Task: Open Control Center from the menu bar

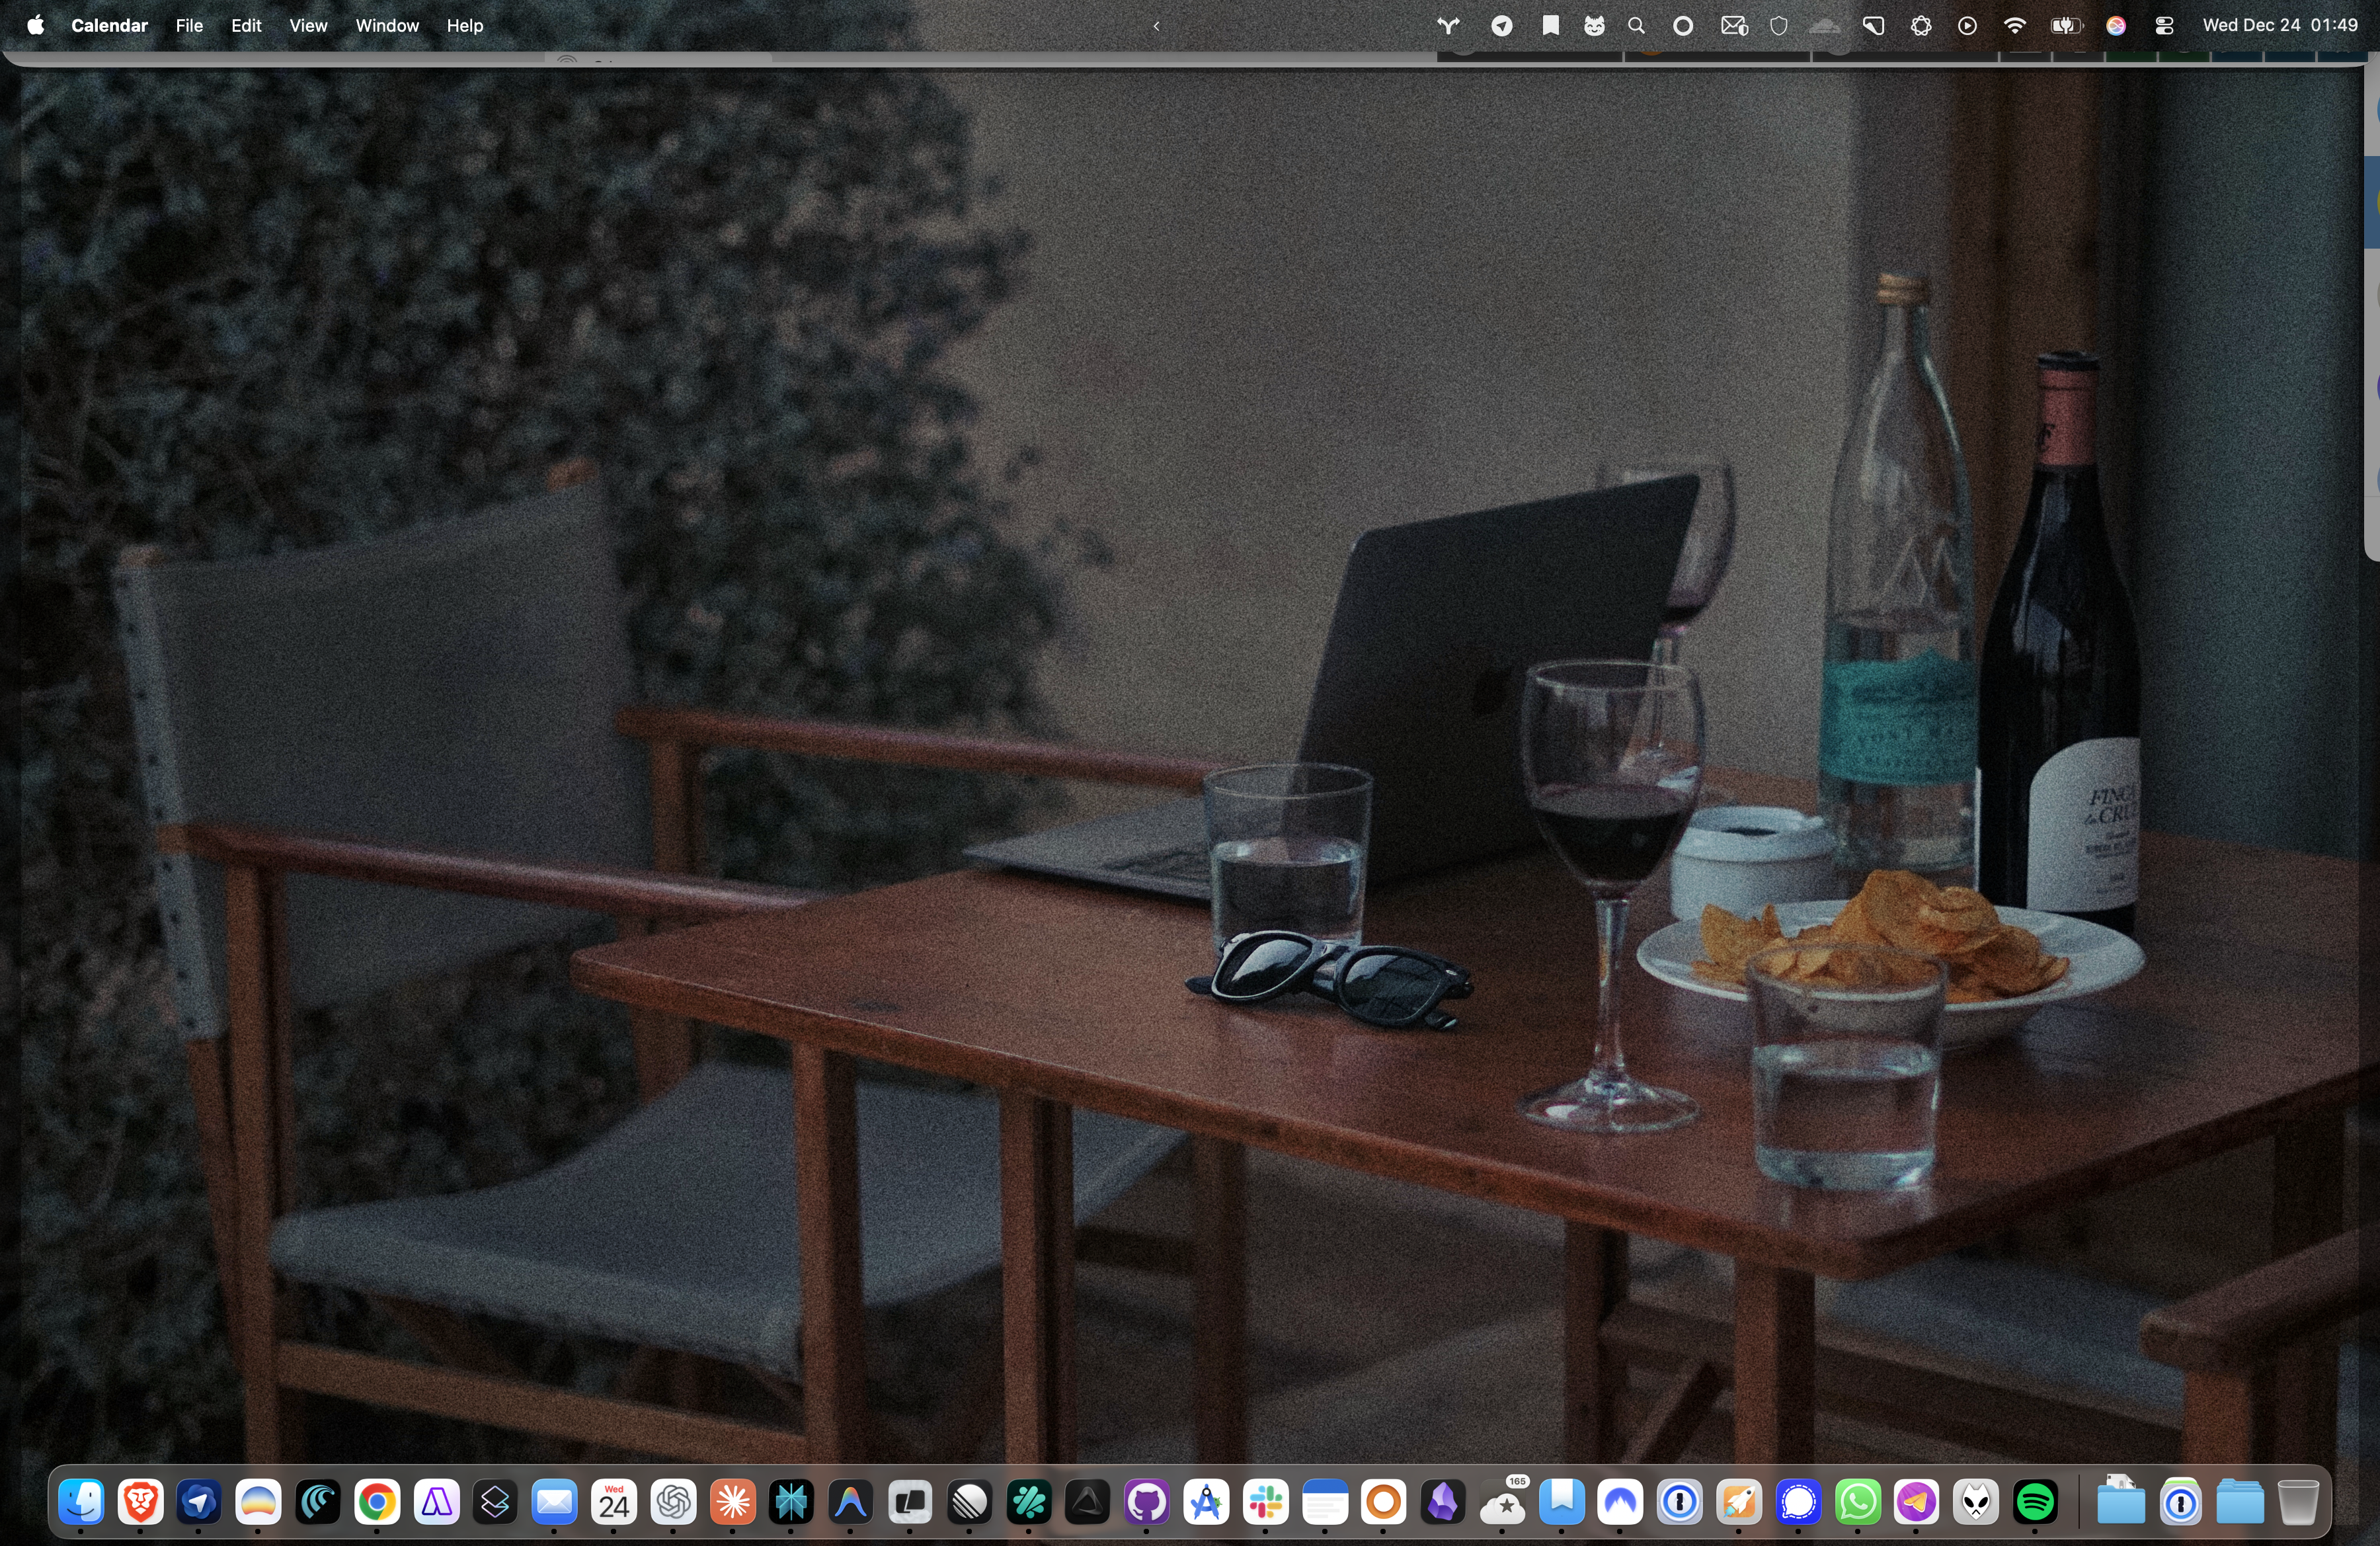Action: pos(2164,26)
